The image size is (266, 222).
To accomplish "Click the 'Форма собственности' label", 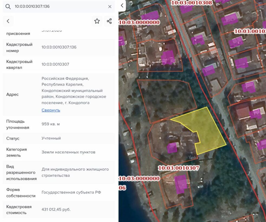I will tap(21, 193).
